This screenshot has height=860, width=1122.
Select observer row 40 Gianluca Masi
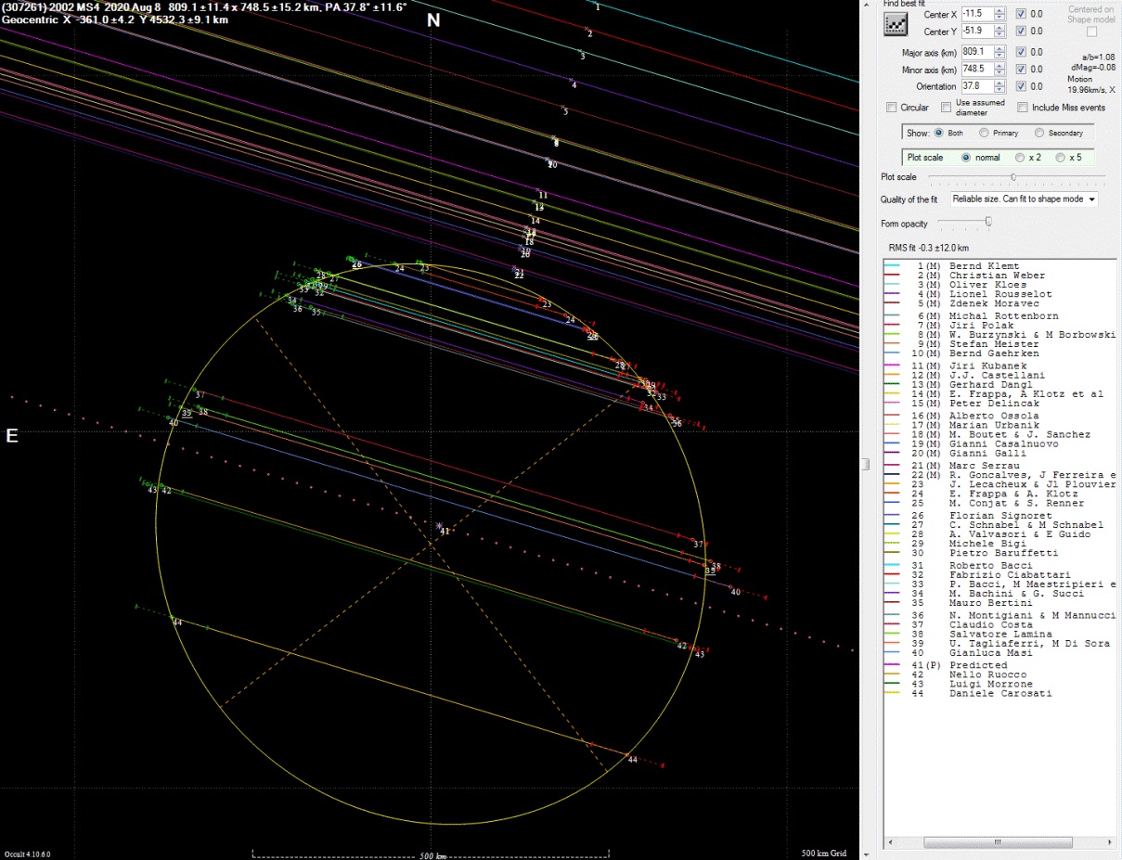tap(1000, 653)
